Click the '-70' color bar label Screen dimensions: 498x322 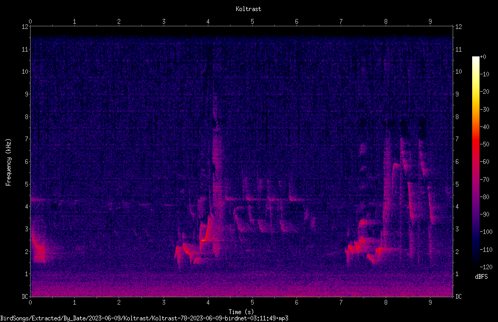[x=485, y=180]
